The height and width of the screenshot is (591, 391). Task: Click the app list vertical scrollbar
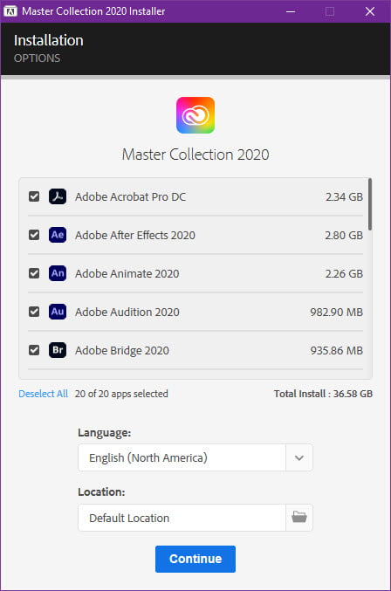tap(370, 204)
